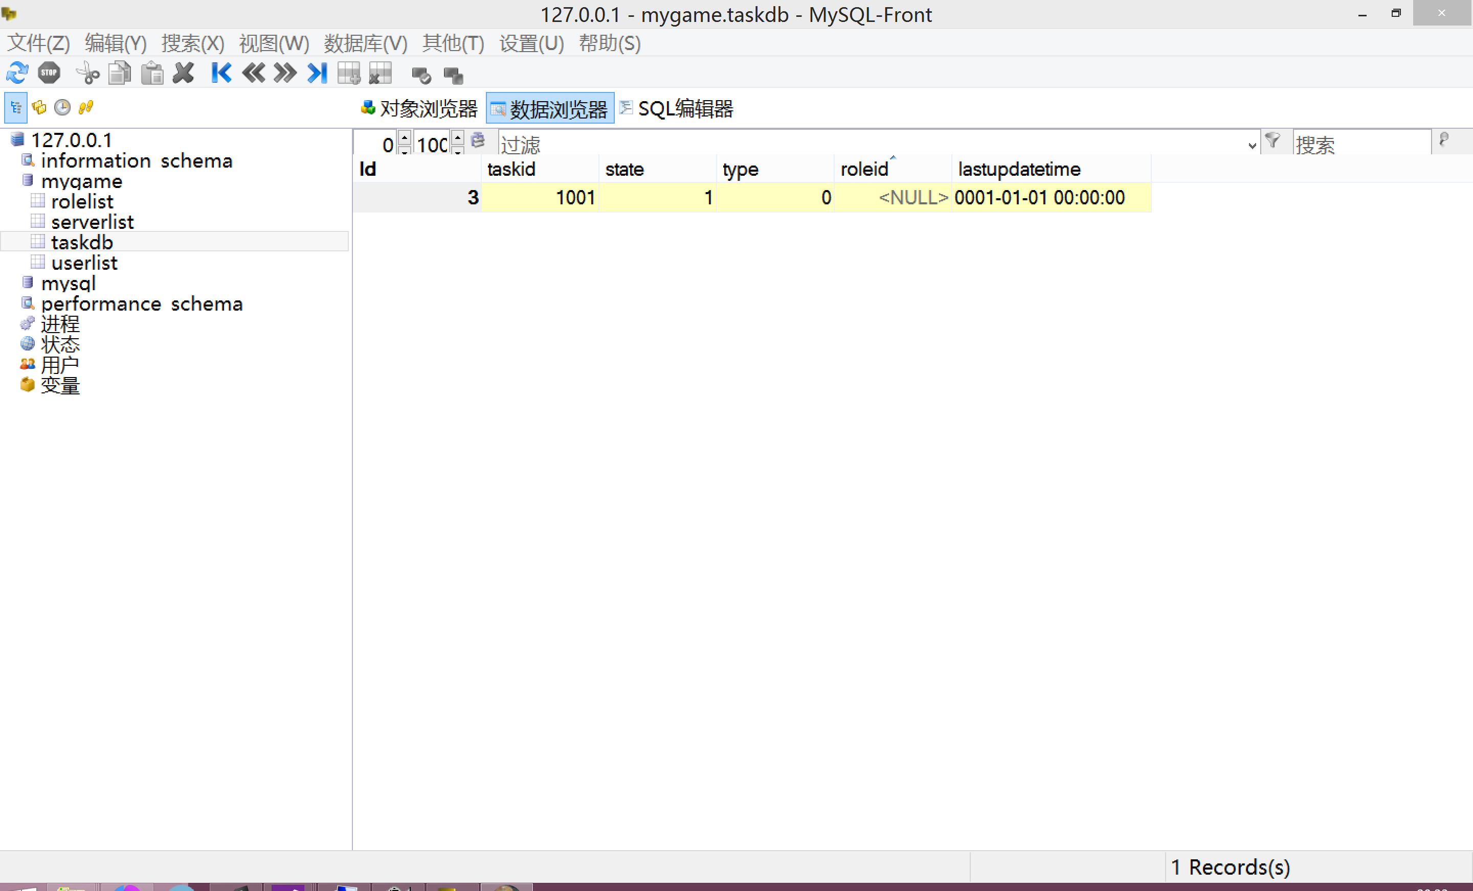Select the mysql database node
Viewport: 1473px width, 891px height.
pos(68,283)
